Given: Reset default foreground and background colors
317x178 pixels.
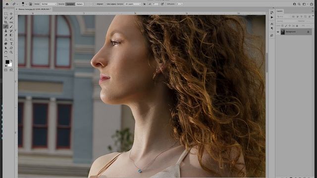Looking at the screenshot, I should click(x=5, y=66).
